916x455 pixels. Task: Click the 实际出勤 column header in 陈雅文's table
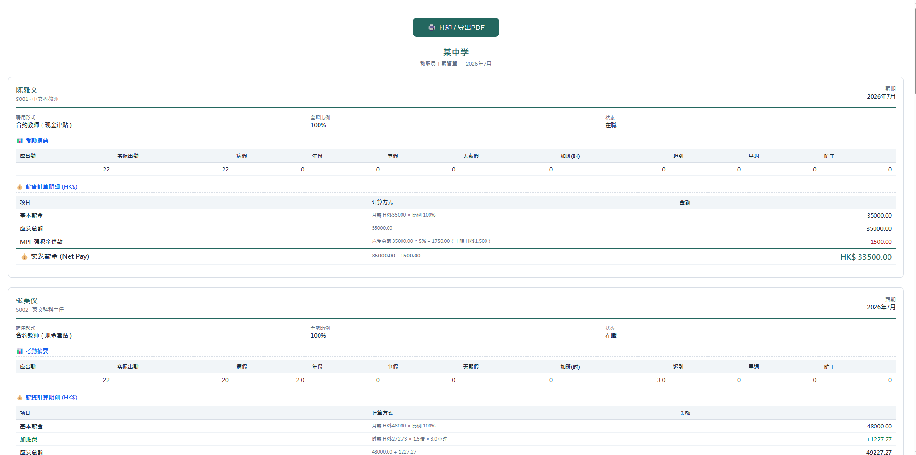coord(128,156)
